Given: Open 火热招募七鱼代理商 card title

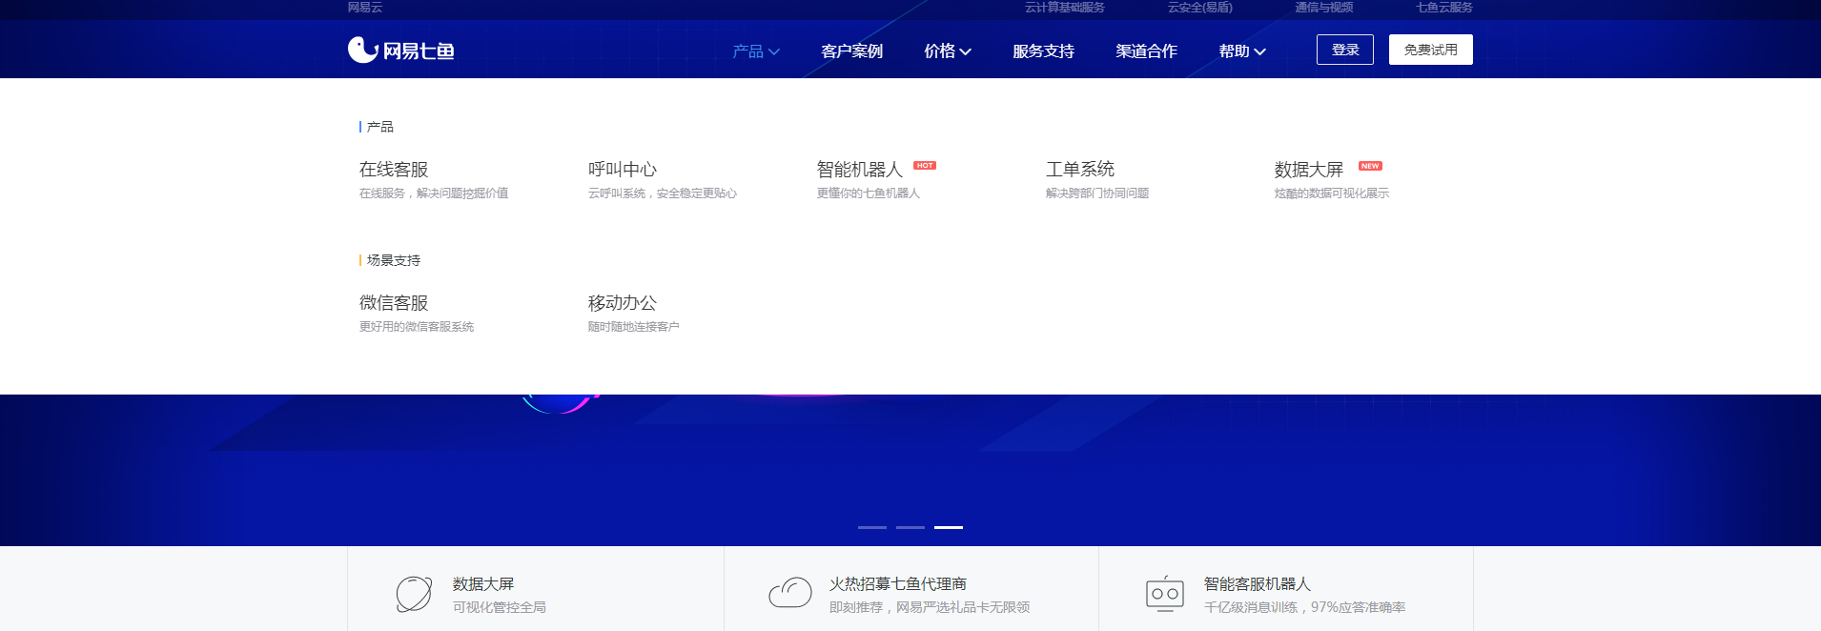Looking at the screenshot, I should coord(898,583).
